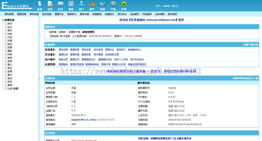Select 后台地图 in the submenu bar
Image resolution: width=262 pixels, height=141 pixels.
pyautogui.click(x=160, y=14)
